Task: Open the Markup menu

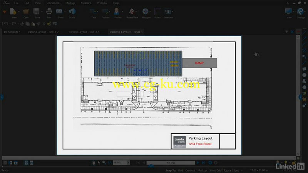Action: [70, 3]
